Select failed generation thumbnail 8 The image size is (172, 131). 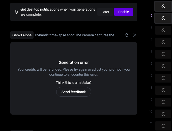[163, 90]
